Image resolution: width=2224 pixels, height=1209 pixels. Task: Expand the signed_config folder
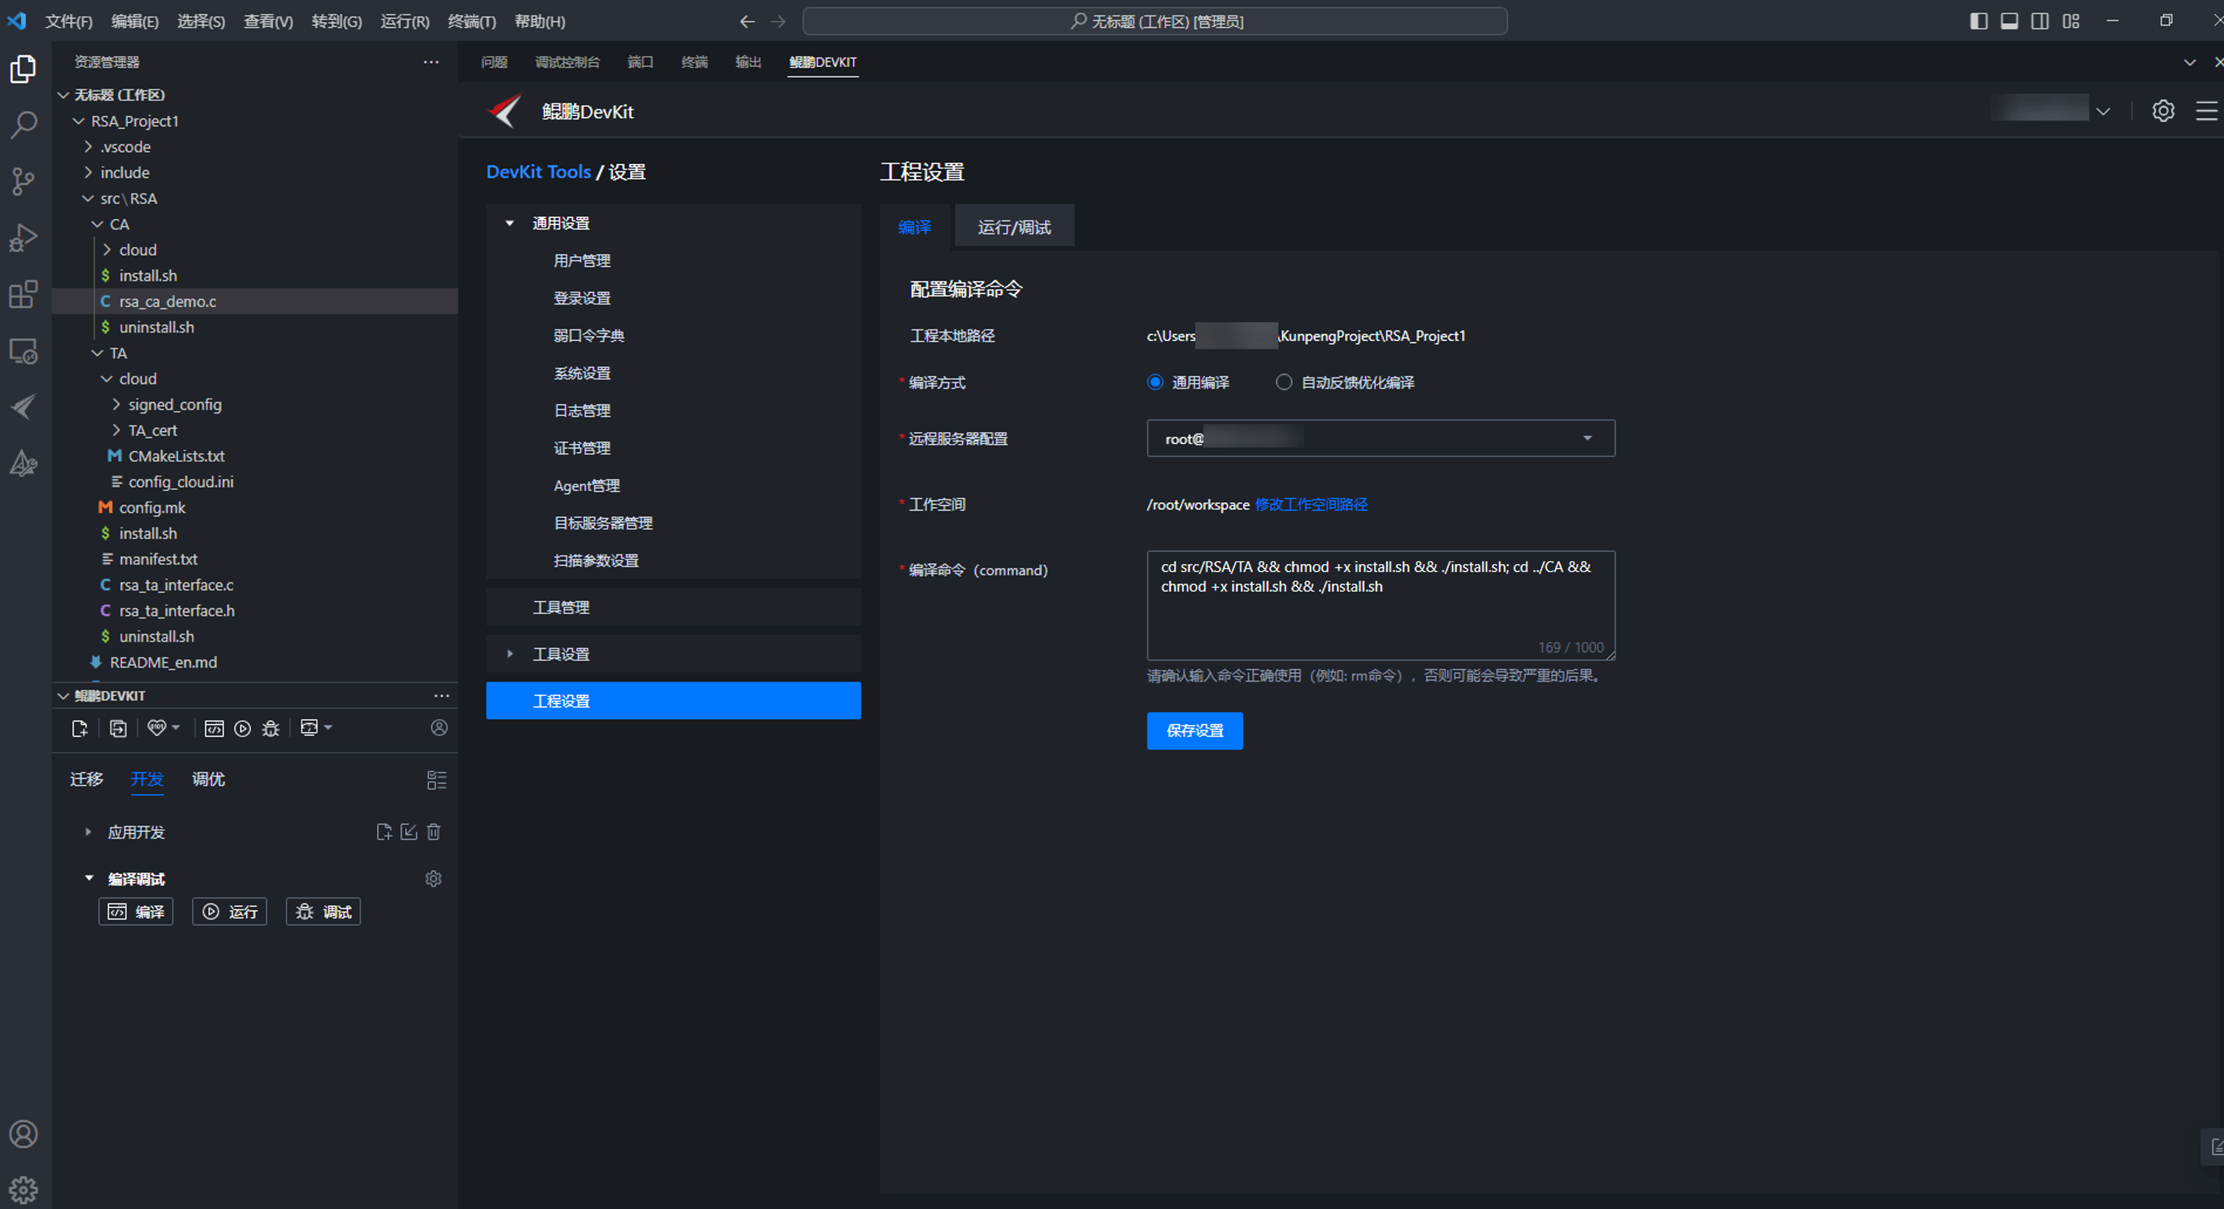[x=117, y=405]
